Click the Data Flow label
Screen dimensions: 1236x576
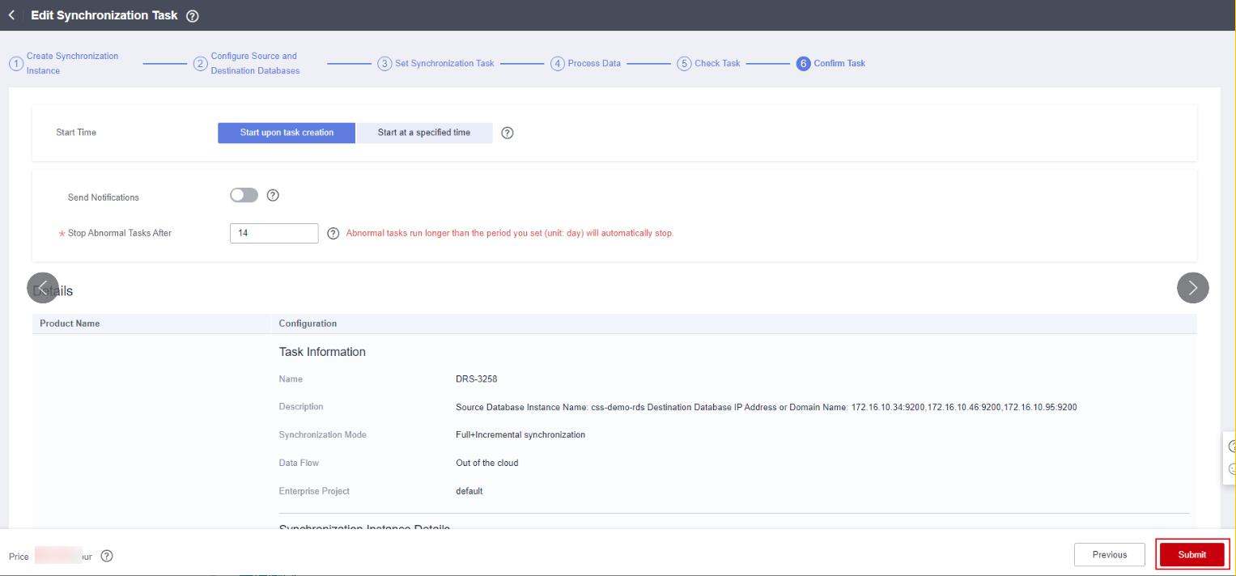pyautogui.click(x=299, y=464)
